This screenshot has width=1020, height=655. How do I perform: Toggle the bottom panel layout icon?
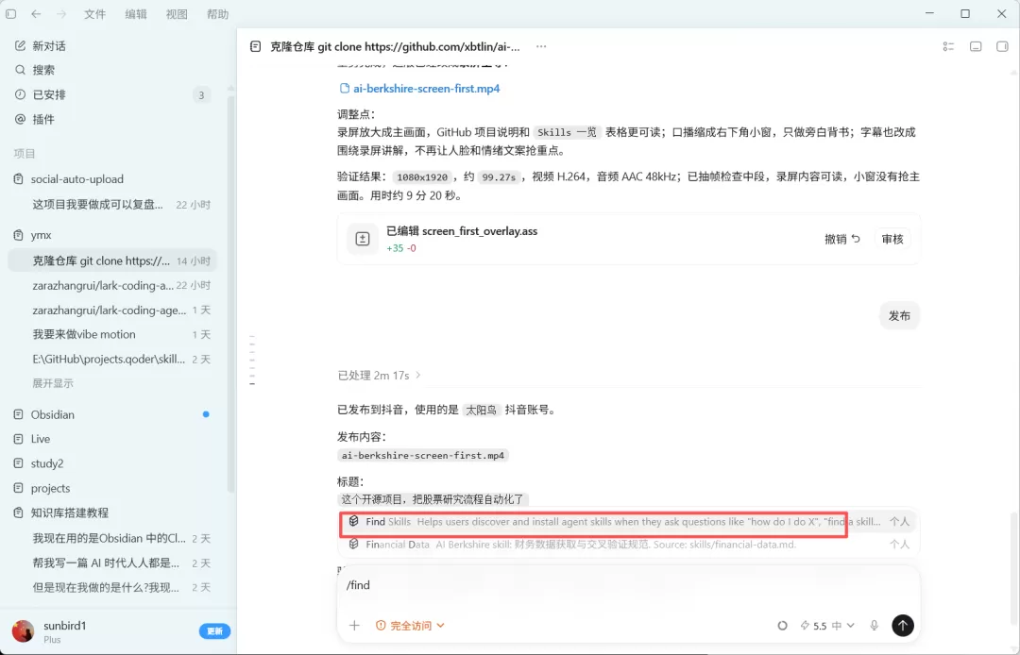975,46
